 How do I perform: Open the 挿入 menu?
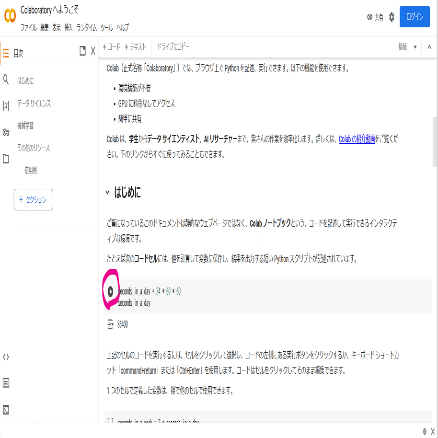[69, 28]
